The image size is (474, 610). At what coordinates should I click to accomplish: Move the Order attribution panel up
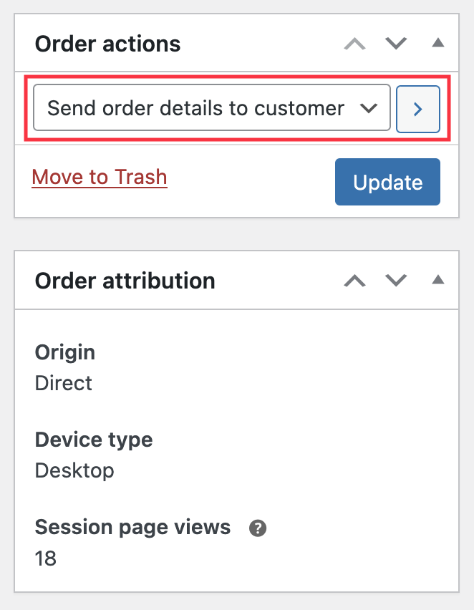click(354, 280)
